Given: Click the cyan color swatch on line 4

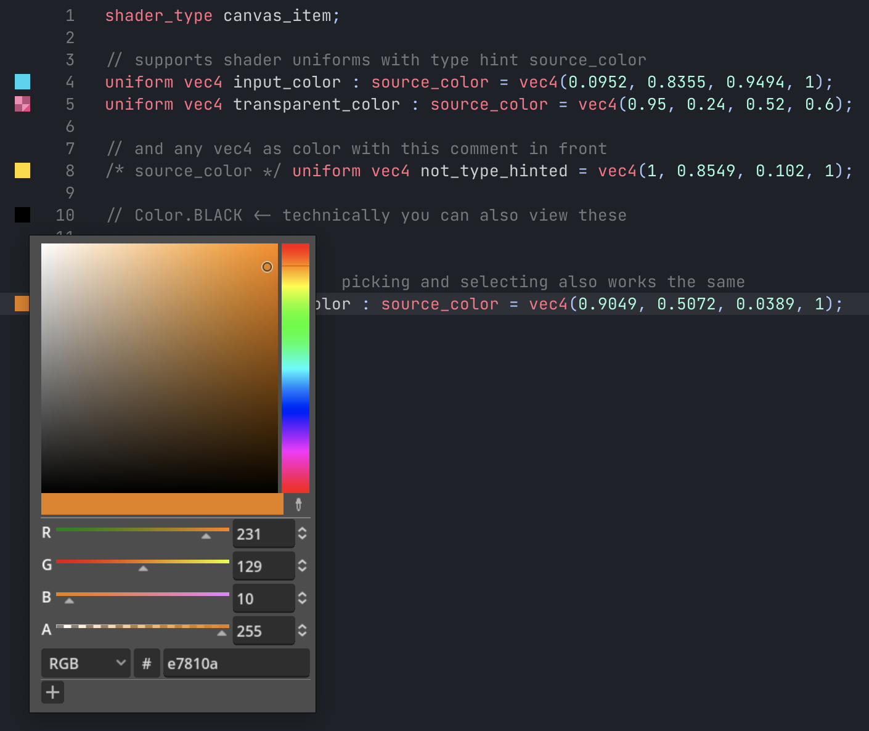Looking at the screenshot, I should tap(22, 82).
